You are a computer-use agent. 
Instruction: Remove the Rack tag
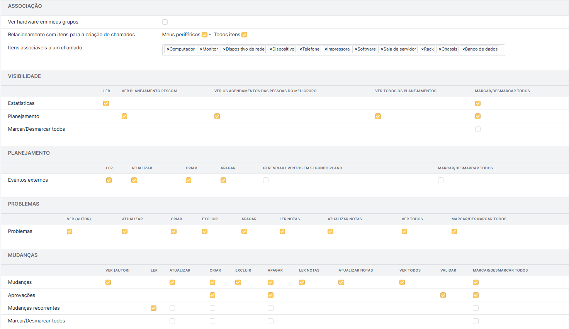click(422, 49)
